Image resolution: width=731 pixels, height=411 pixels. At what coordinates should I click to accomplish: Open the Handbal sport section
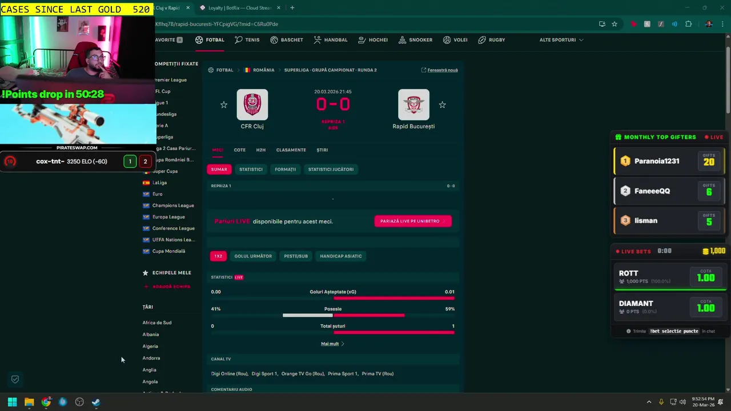pyautogui.click(x=330, y=40)
